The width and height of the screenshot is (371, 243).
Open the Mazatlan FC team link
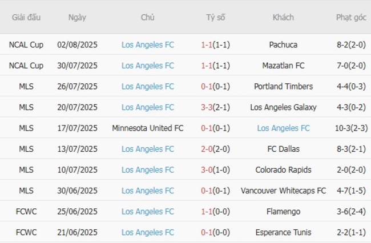(283, 66)
